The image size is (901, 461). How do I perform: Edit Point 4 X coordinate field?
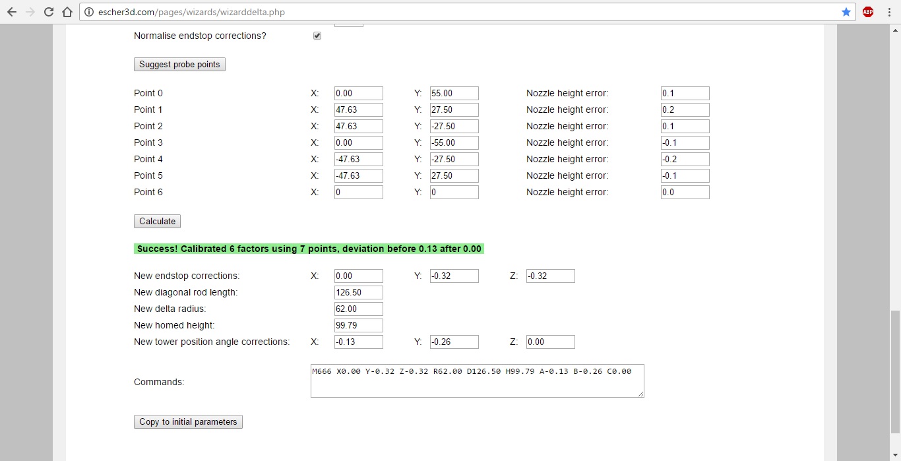(359, 160)
